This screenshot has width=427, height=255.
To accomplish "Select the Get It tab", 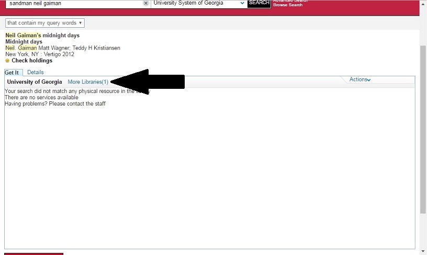I will tap(12, 73).
